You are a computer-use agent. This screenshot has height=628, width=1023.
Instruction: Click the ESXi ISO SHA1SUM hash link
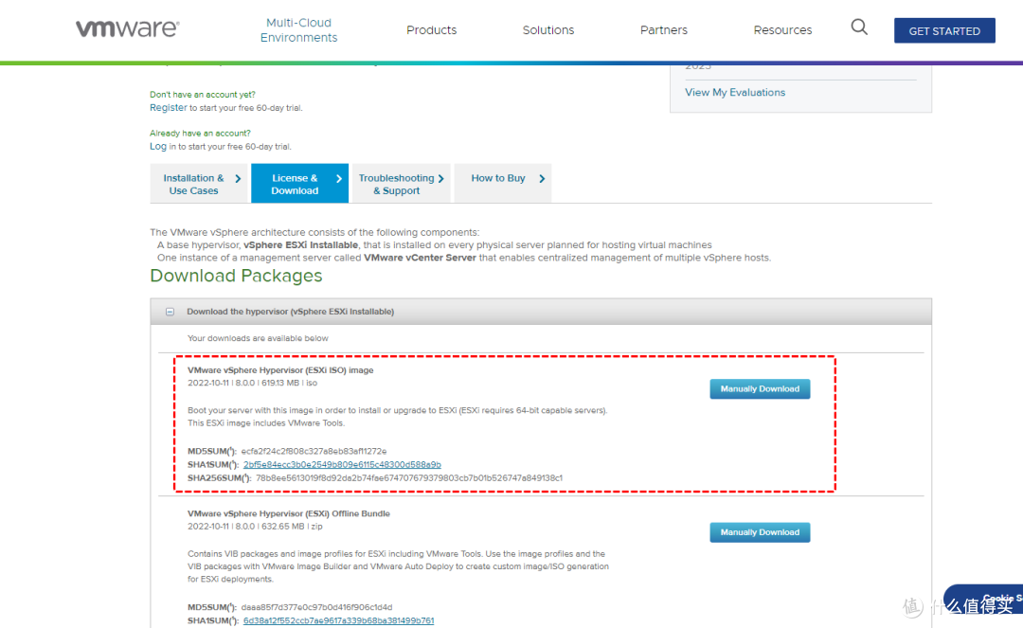[x=342, y=464]
